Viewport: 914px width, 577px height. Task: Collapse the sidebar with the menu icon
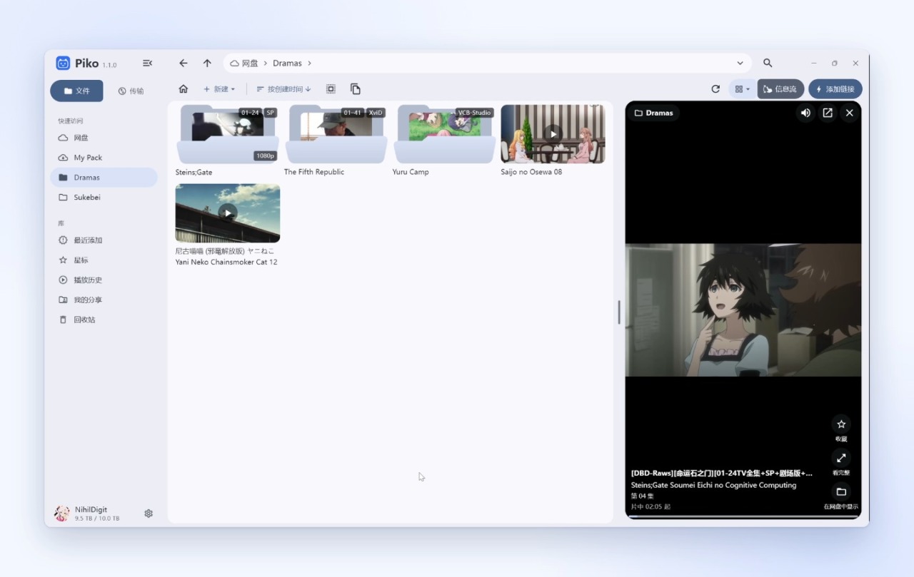click(148, 63)
